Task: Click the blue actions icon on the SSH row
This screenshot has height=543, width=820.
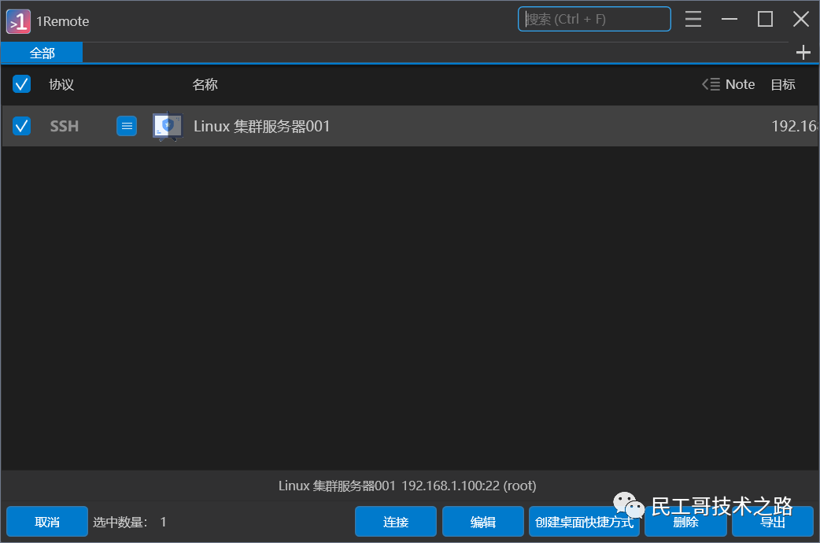Action: [x=126, y=126]
